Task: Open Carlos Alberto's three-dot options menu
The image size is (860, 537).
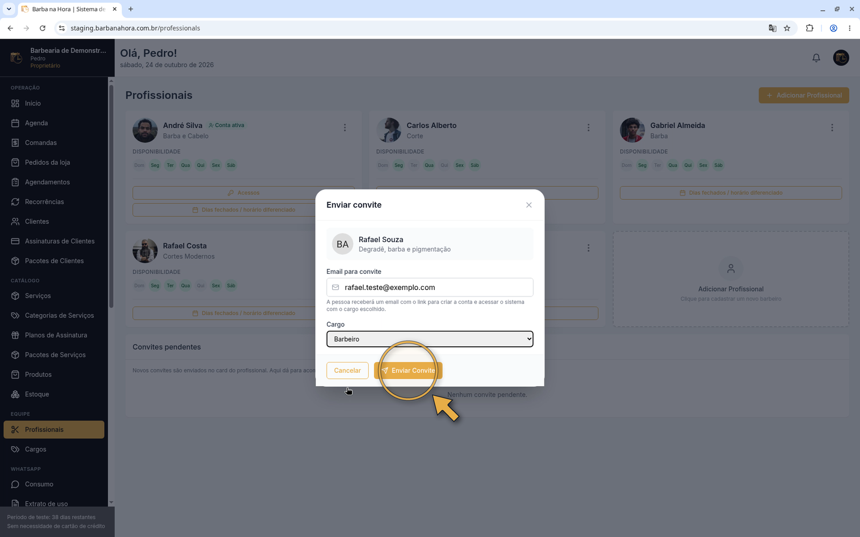Action: pos(589,127)
